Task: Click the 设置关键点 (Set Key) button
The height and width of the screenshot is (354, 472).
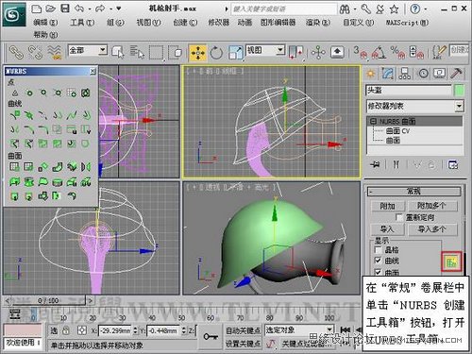Action: (243, 344)
